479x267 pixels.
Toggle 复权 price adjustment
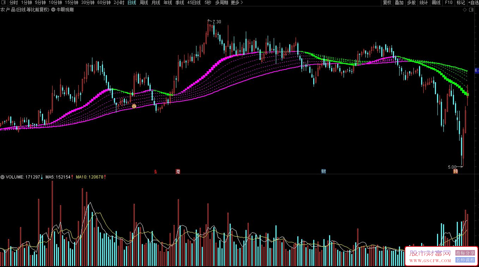pos(387,3)
